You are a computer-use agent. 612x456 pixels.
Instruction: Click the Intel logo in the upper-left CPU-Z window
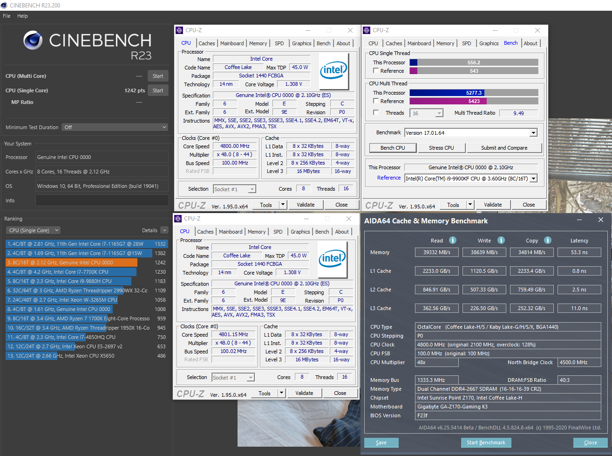click(x=333, y=71)
